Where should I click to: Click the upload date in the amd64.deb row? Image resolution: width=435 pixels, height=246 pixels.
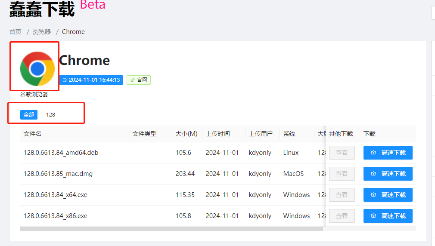pyautogui.click(x=222, y=153)
